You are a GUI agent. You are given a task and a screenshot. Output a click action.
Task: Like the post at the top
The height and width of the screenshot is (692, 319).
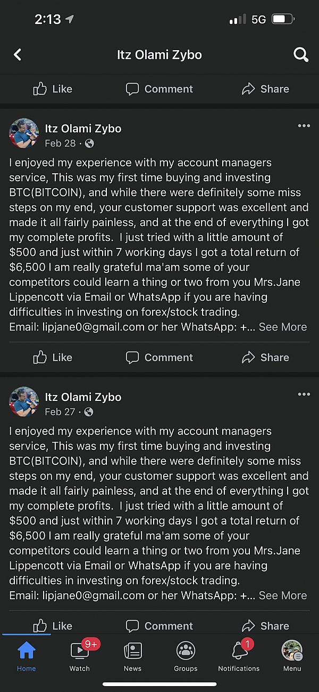[53, 89]
